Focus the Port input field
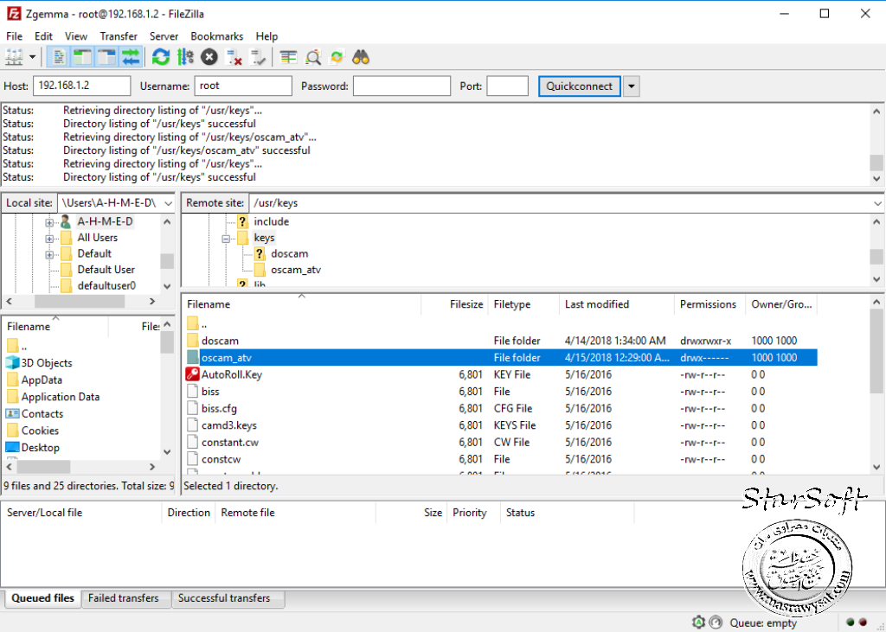The width and height of the screenshot is (886, 632). tap(507, 86)
